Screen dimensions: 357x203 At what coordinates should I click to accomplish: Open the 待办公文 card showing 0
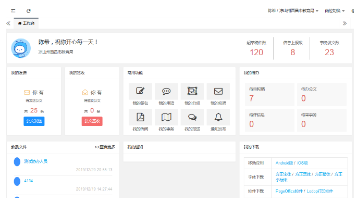[322, 95]
